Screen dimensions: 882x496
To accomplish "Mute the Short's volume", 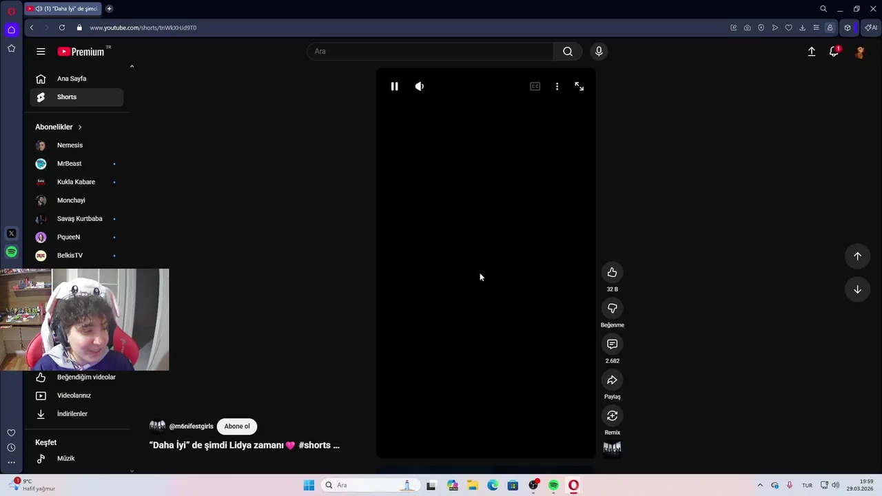I will pyautogui.click(x=419, y=86).
